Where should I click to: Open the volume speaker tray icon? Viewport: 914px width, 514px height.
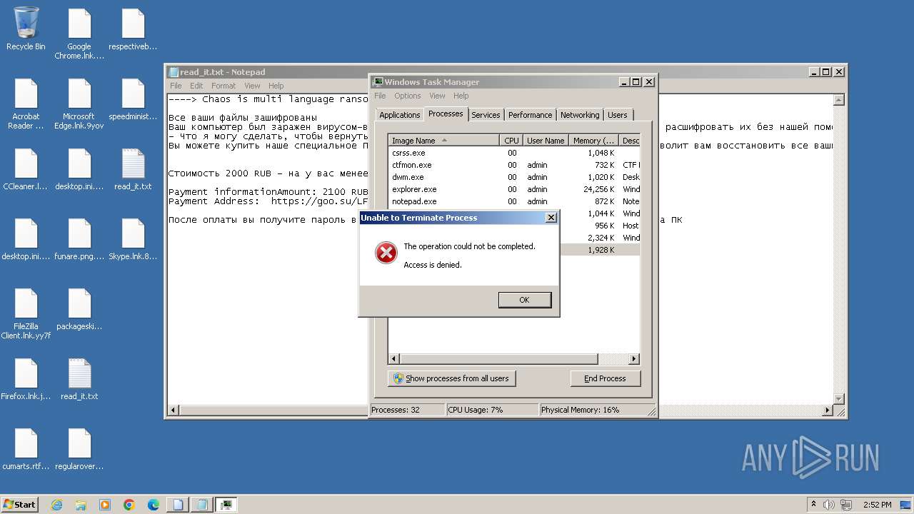pos(829,505)
